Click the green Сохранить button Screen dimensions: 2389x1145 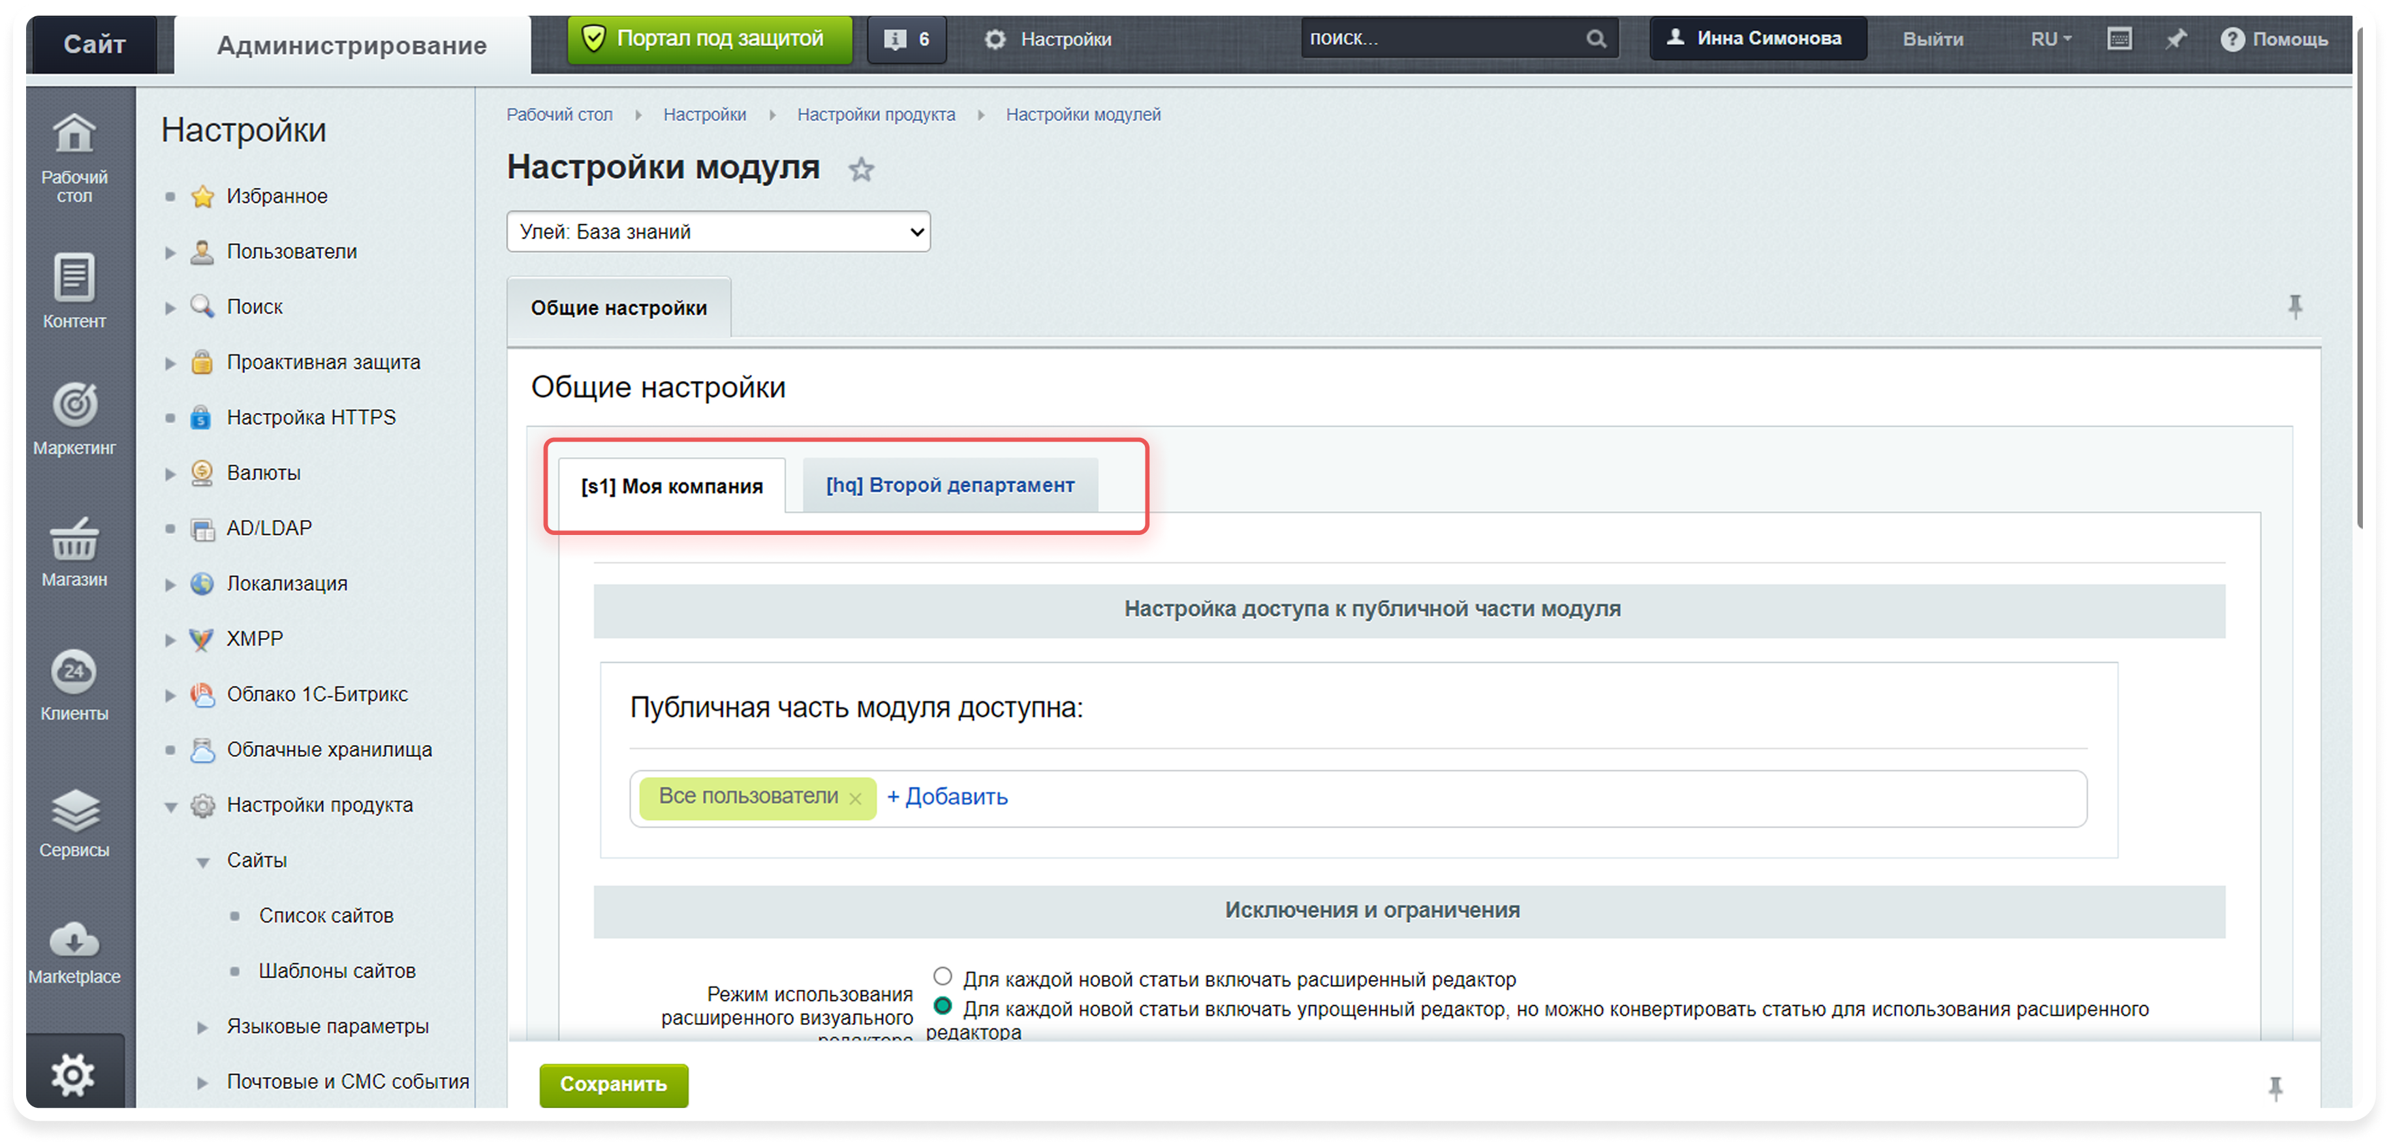click(613, 1084)
